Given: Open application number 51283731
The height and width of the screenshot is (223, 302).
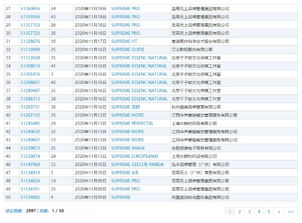Looking at the screenshot, I should (30, 107).
